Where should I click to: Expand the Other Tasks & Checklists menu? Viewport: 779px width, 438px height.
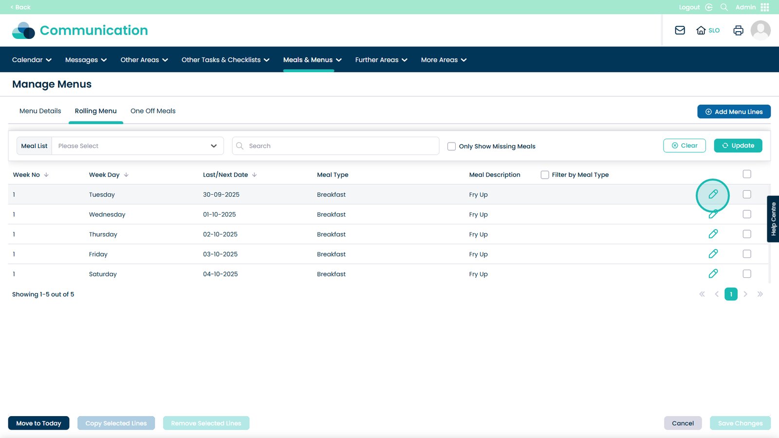(225, 60)
